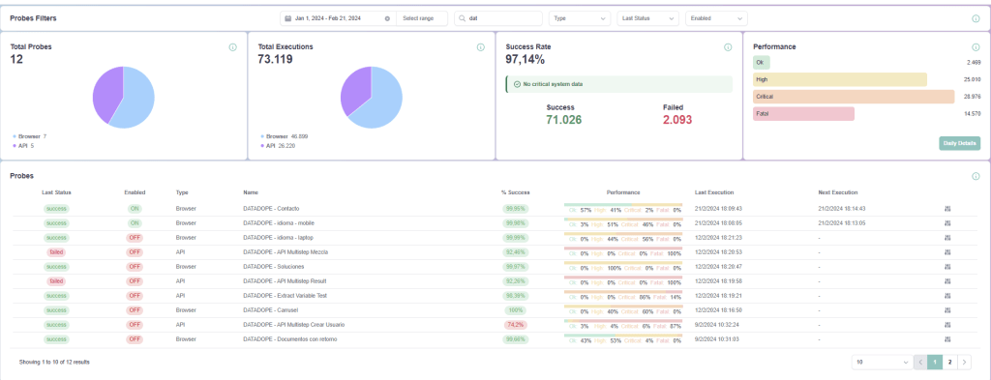The height and width of the screenshot is (380, 991).
Task: Click the failed count 2.093
Action: 677,120
